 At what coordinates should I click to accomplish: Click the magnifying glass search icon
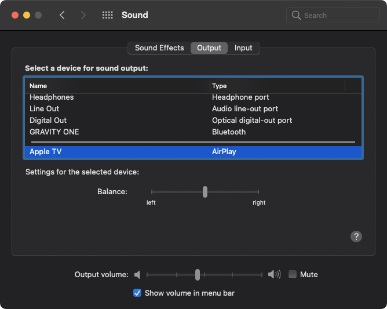click(x=296, y=15)
